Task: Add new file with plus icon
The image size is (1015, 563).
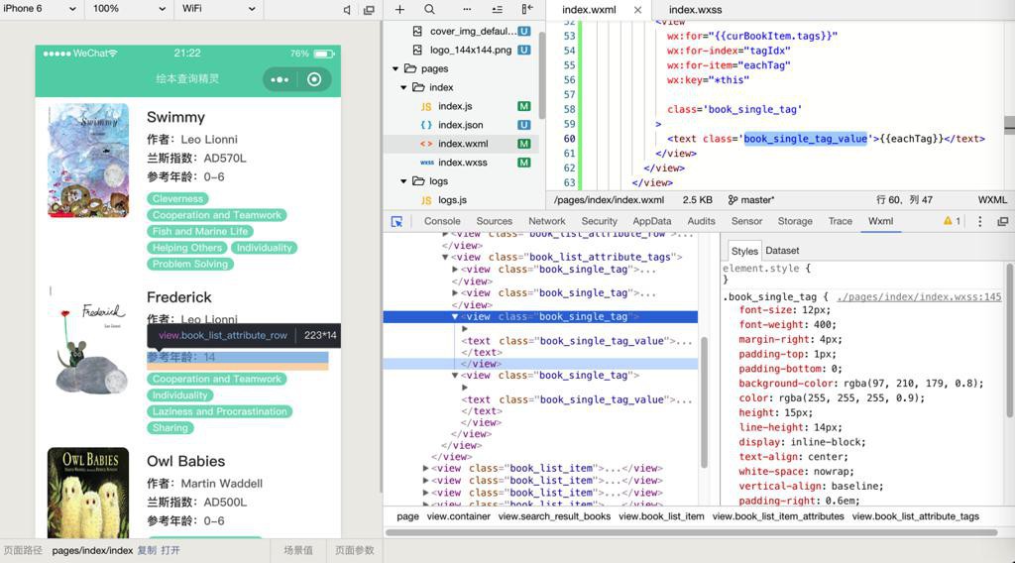Action: tap(399, 9)
